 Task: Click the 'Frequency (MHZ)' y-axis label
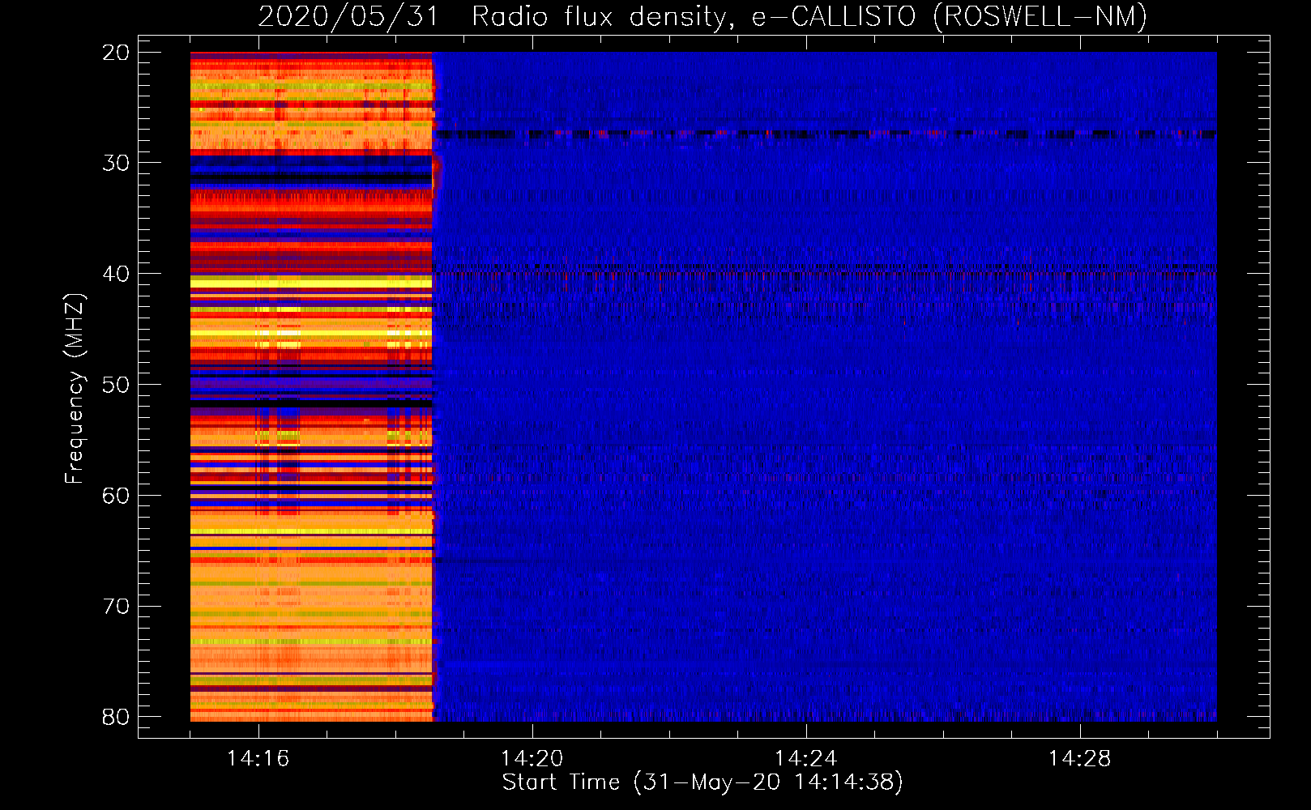[x=75, y=389]
